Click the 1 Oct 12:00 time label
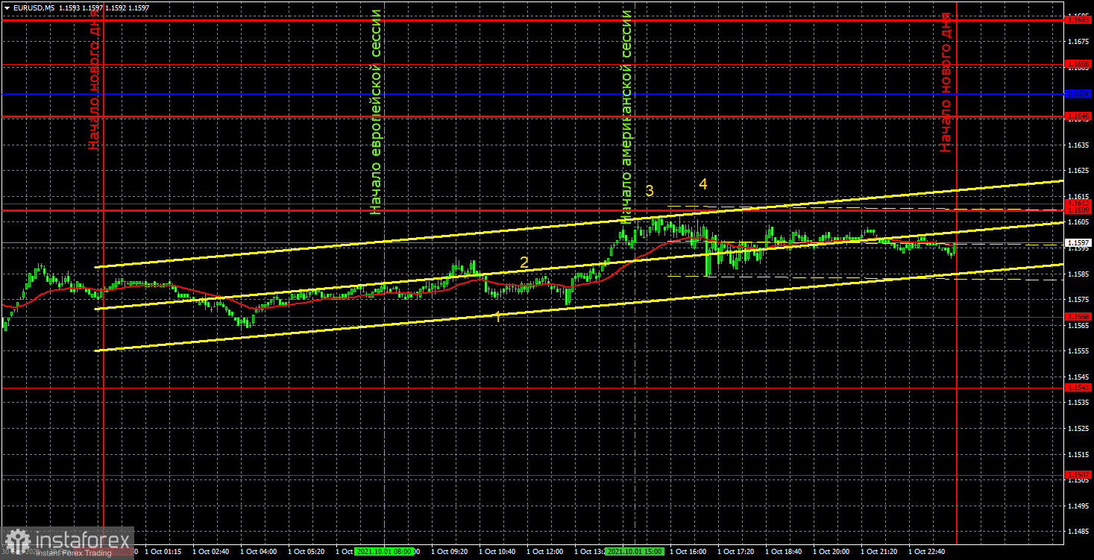1094x560 pixels. pos(546,552)
